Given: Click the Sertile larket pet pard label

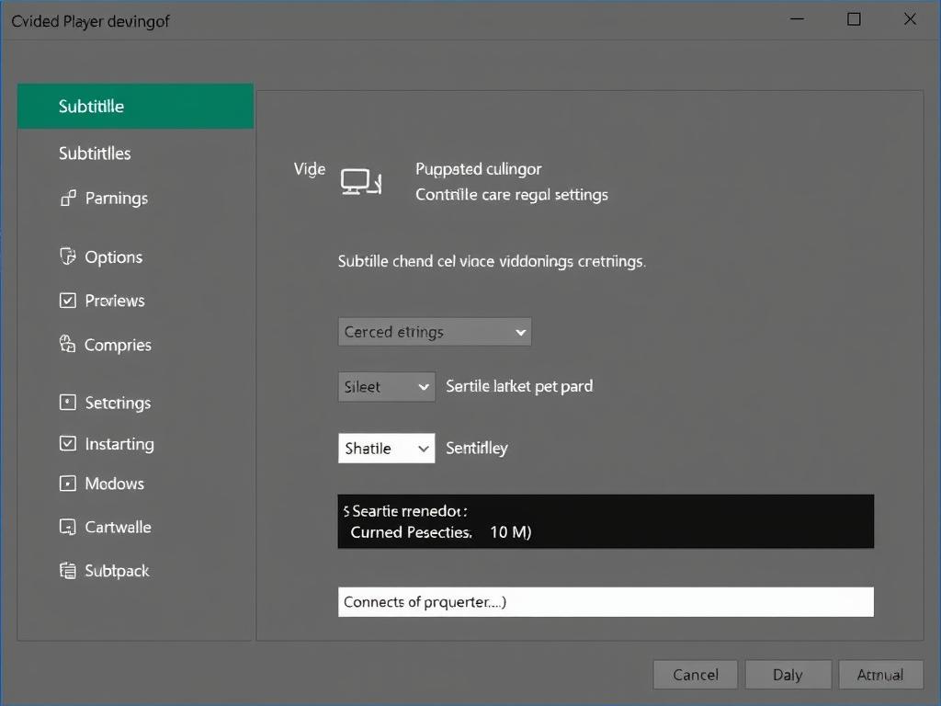Looking at the screenshot, I should [519, 386].
